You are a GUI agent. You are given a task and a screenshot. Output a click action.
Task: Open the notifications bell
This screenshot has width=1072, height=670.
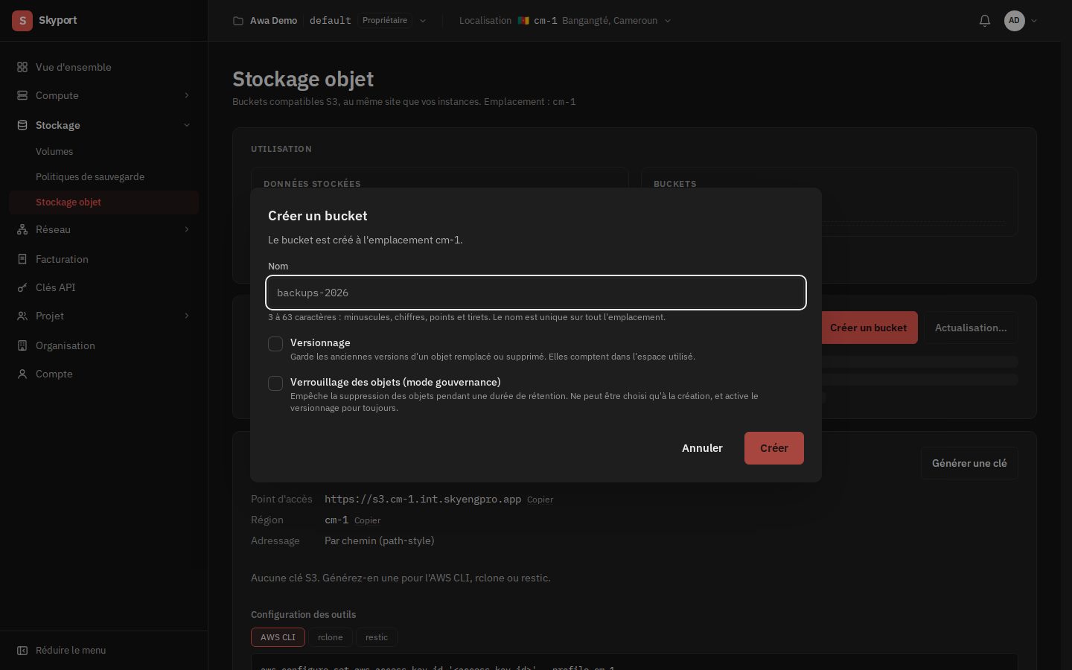984,21
